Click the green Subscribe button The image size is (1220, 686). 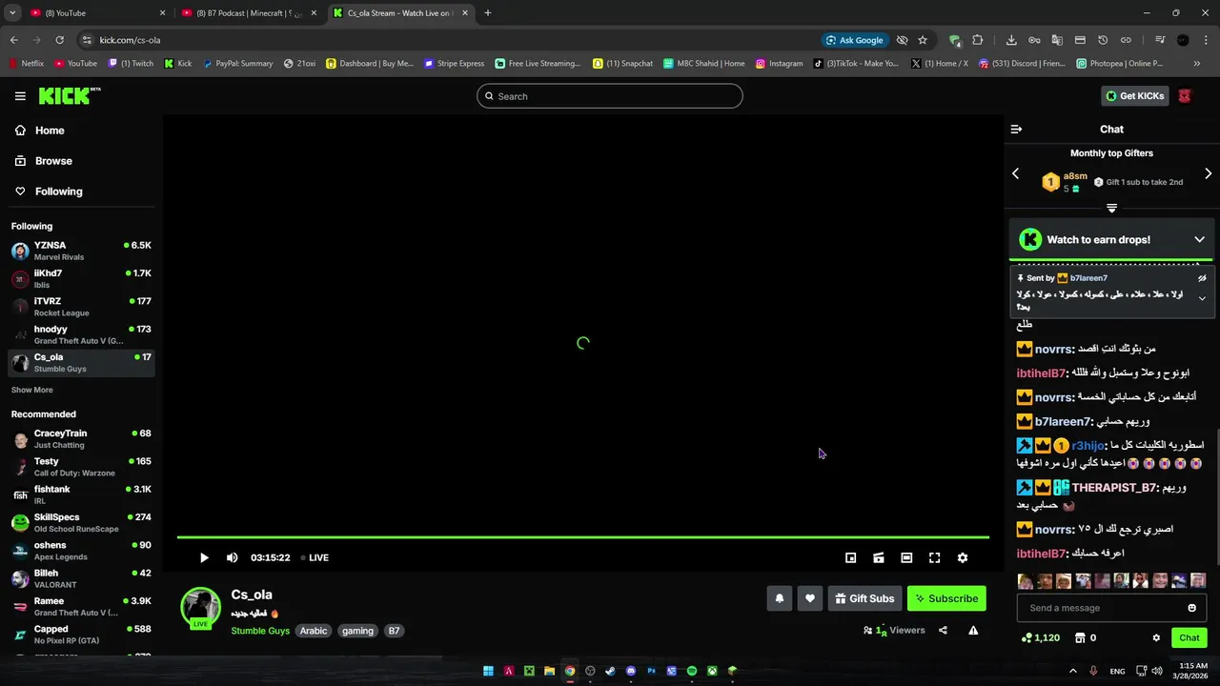(946, 598)
